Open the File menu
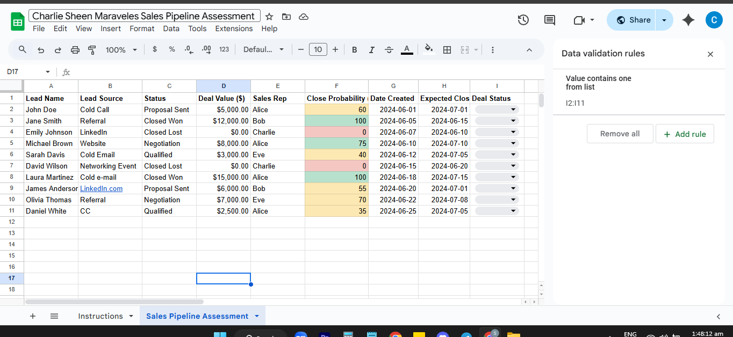 39,28
